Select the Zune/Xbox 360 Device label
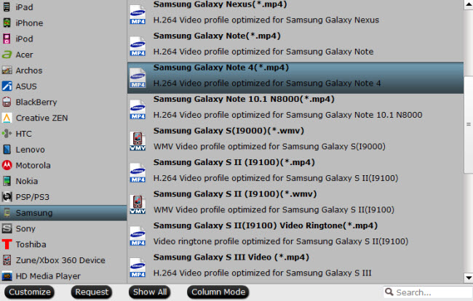The width and height of the screenshot is (473, 301). point(60,260)
